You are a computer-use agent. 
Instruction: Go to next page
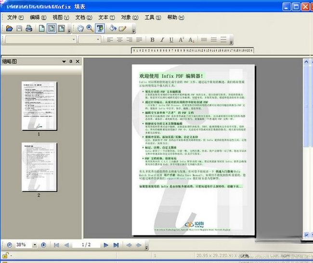106,245
